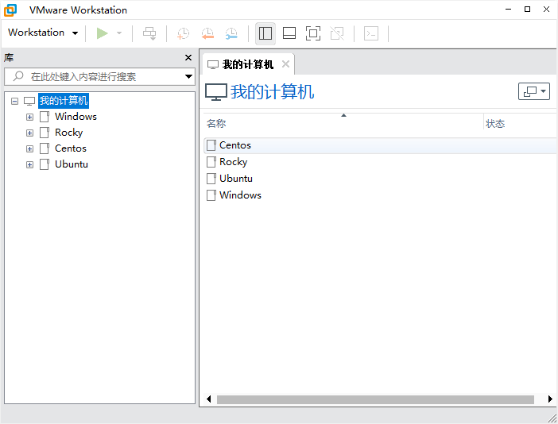558x424 pixels.
Task: Click the Centos VM icon in tree
Action: pyautogui.click(x=45, y=148)
